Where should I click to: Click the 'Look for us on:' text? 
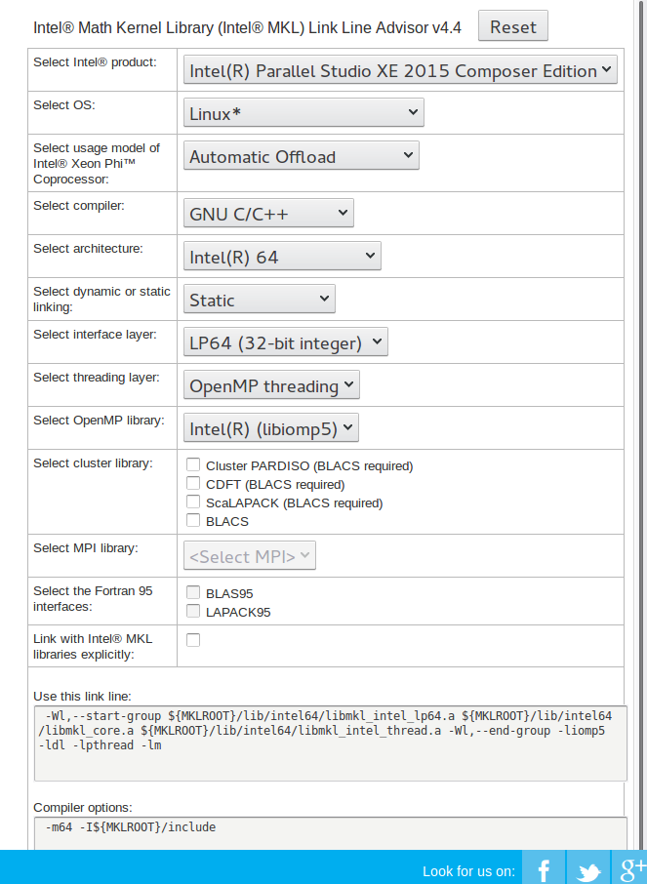coord(468,871)
